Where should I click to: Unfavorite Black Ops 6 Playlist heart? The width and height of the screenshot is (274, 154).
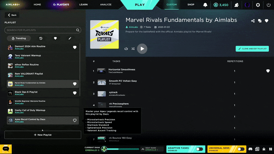75,93
